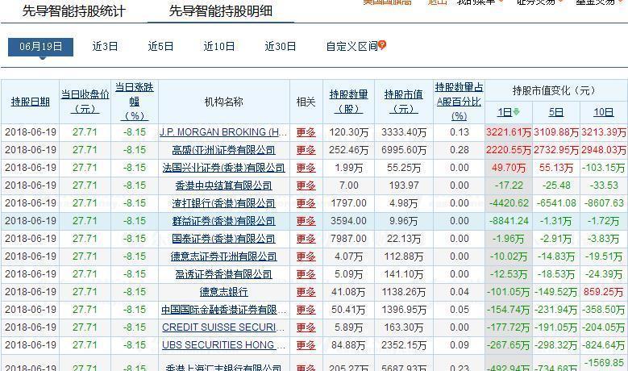Click 更多 in the 群益证券 row

click(x=306, y=221)
